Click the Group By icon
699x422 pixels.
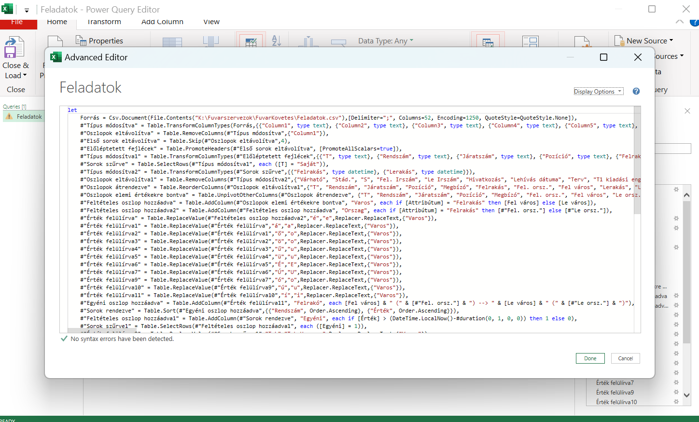[x=339, y=42]
